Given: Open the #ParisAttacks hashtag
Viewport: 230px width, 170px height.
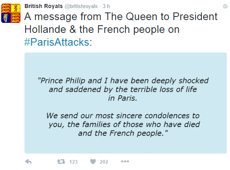Looking at the screenshot, I should click(x=56, y=42).
